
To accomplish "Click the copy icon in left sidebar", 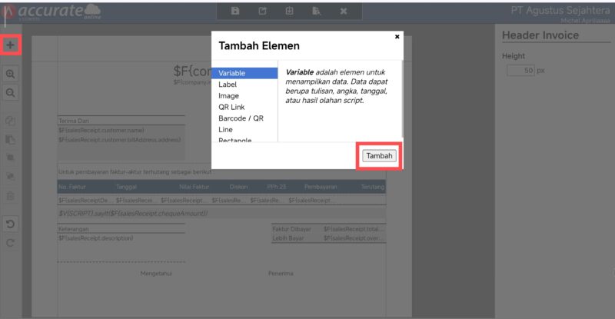I will [x=10, y=121].
